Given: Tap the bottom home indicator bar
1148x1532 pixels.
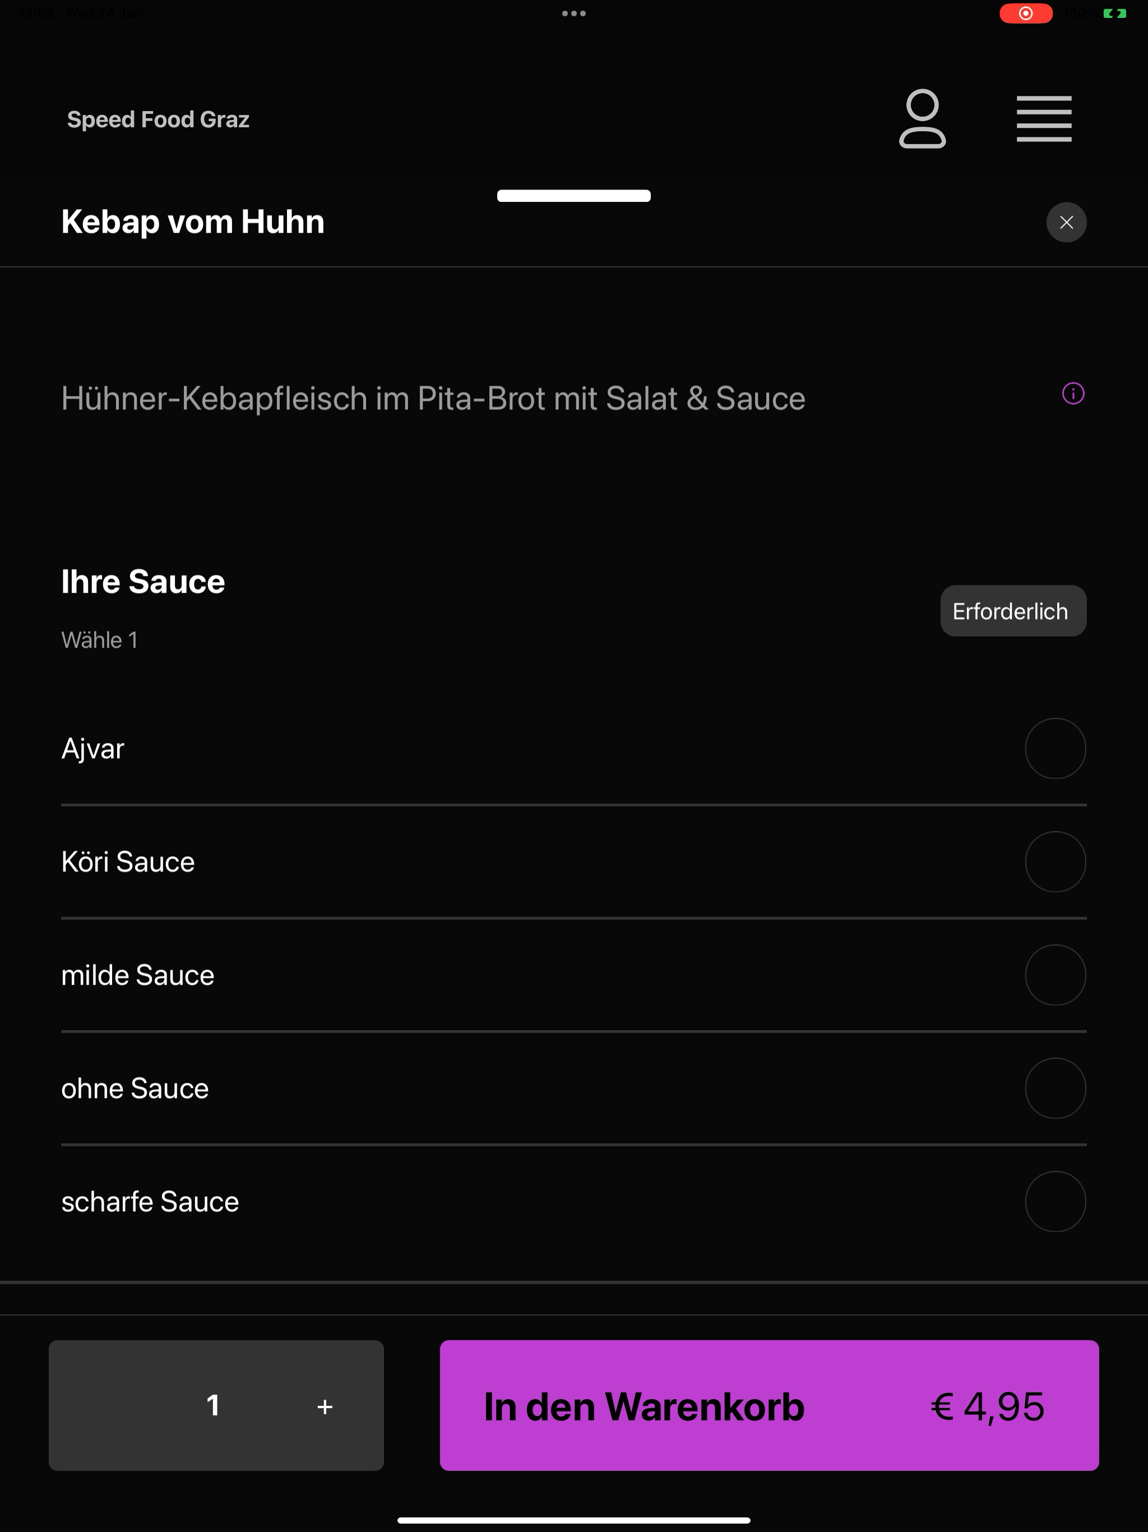Looking at the screenshot, I should [573, 1521].
